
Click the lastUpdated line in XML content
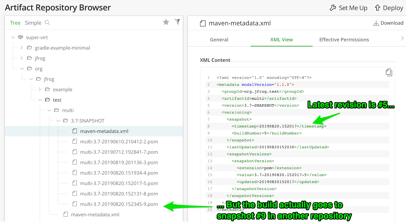coord(278,147)
